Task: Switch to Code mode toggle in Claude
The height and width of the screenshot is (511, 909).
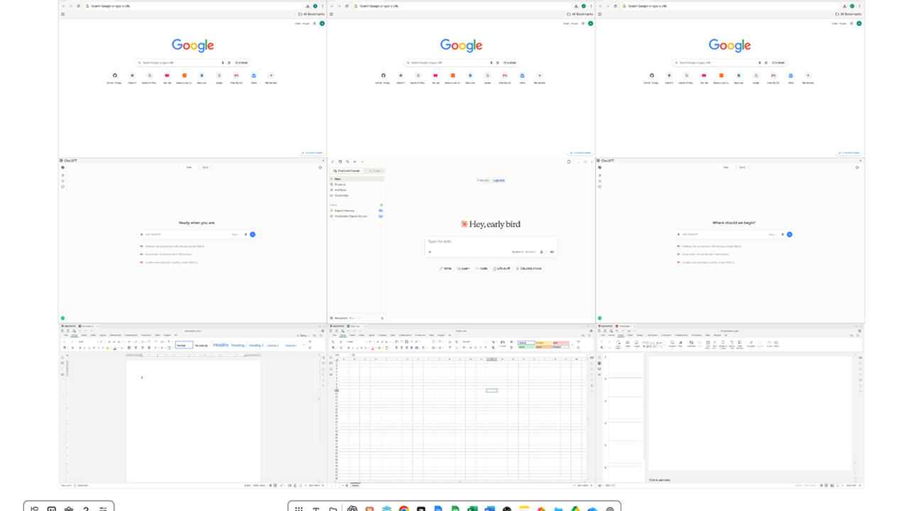Action: [x=375, y=171]
